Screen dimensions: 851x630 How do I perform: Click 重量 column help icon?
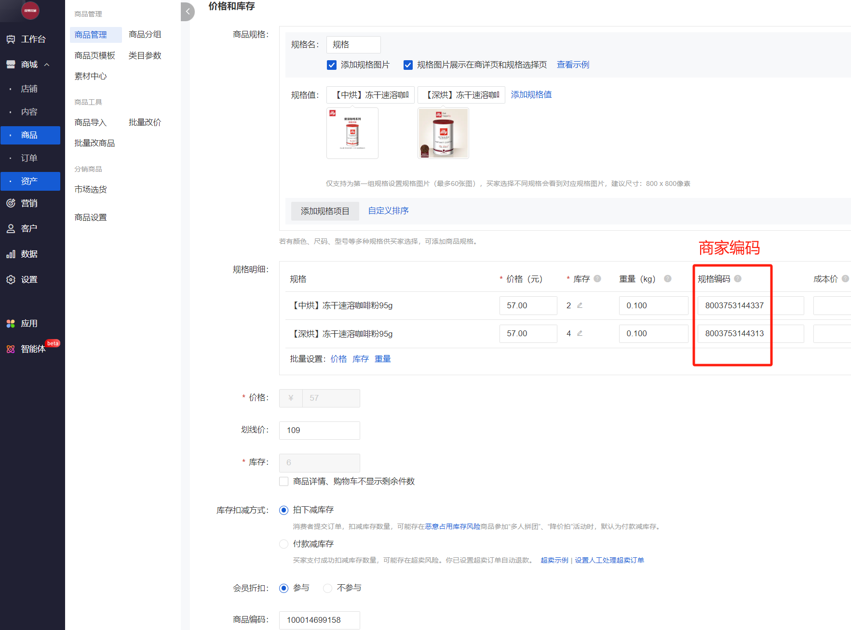[x=668, y=279]
